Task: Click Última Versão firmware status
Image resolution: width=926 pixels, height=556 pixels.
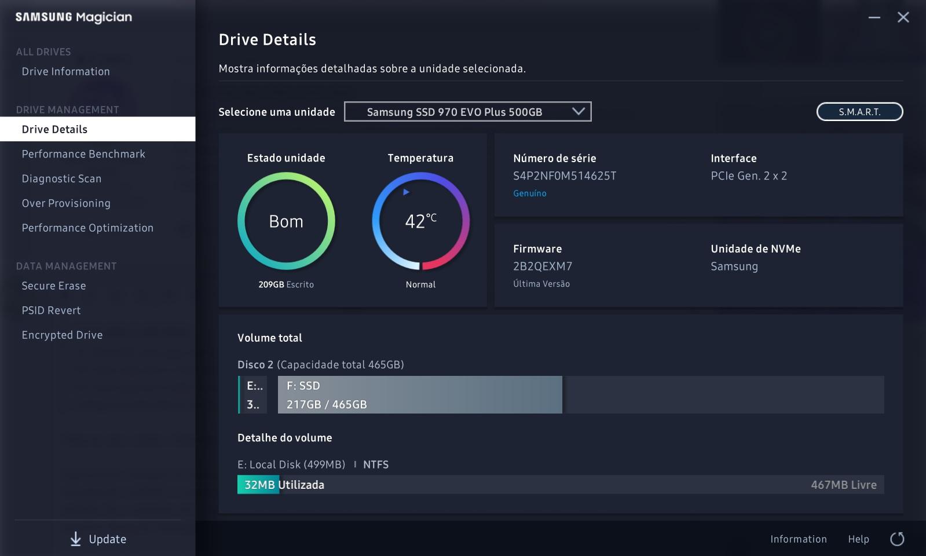Action: pyautogui.click(x=541, y=284)
